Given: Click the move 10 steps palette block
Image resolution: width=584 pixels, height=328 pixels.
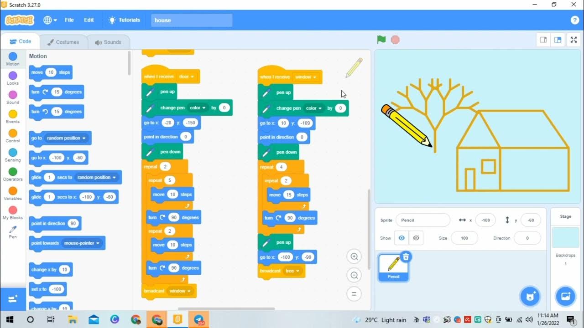Looking at the screenshot, I should 51,72.
